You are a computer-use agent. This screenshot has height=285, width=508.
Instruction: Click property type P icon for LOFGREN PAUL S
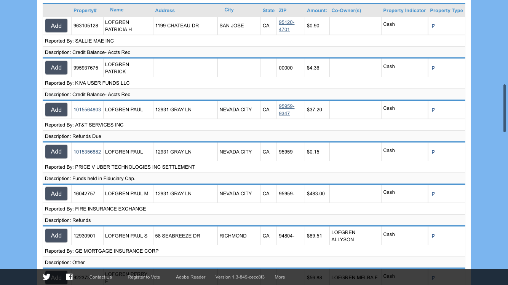[x=433, y=236]
